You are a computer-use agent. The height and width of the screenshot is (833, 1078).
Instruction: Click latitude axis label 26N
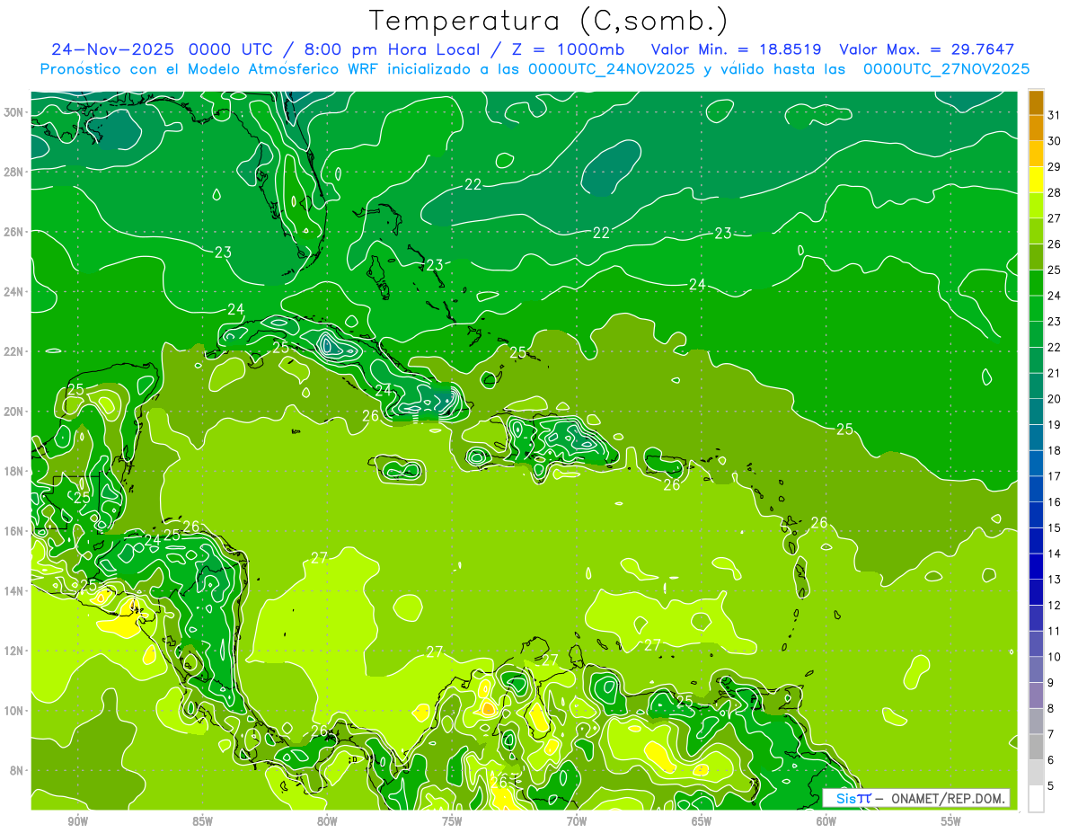pos(13,232)
